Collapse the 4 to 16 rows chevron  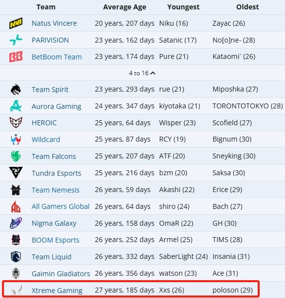[x=153, y=73]
